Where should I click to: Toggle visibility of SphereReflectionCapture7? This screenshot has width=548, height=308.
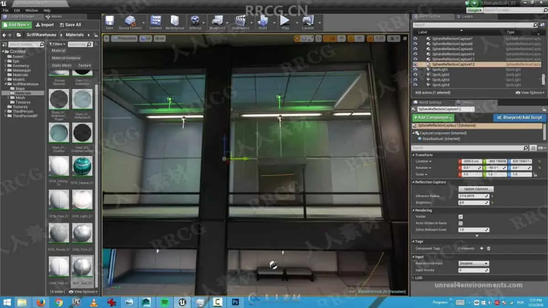point(415,39)
